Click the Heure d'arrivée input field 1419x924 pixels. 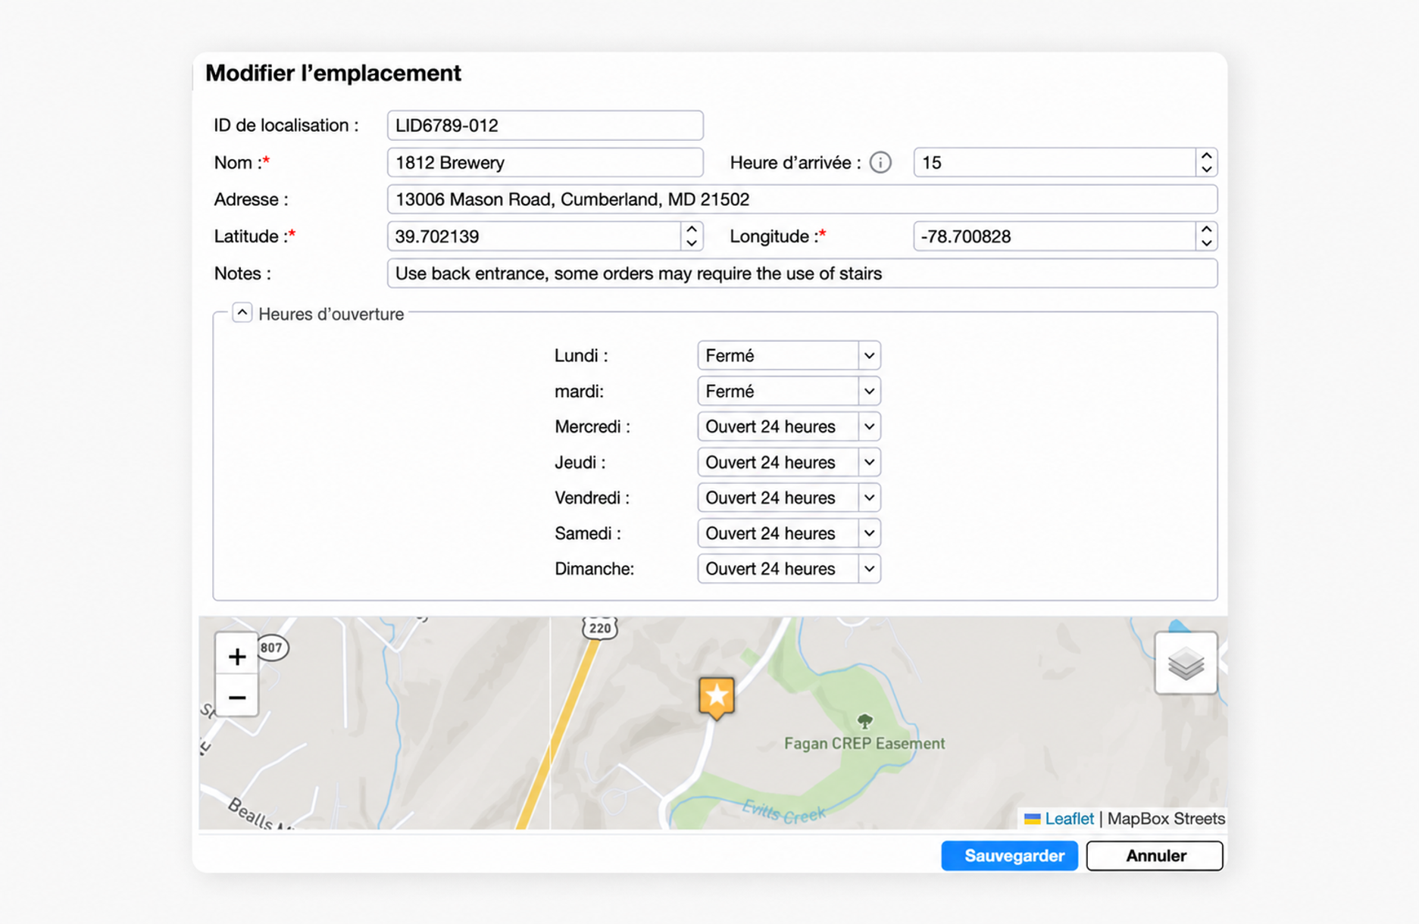pos(1055,162)
